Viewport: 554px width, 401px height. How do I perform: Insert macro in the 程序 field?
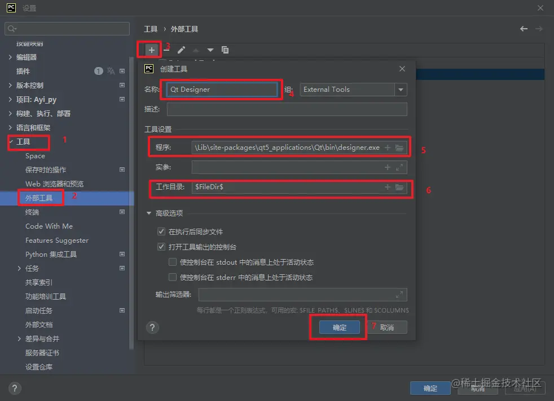point(388,148)
